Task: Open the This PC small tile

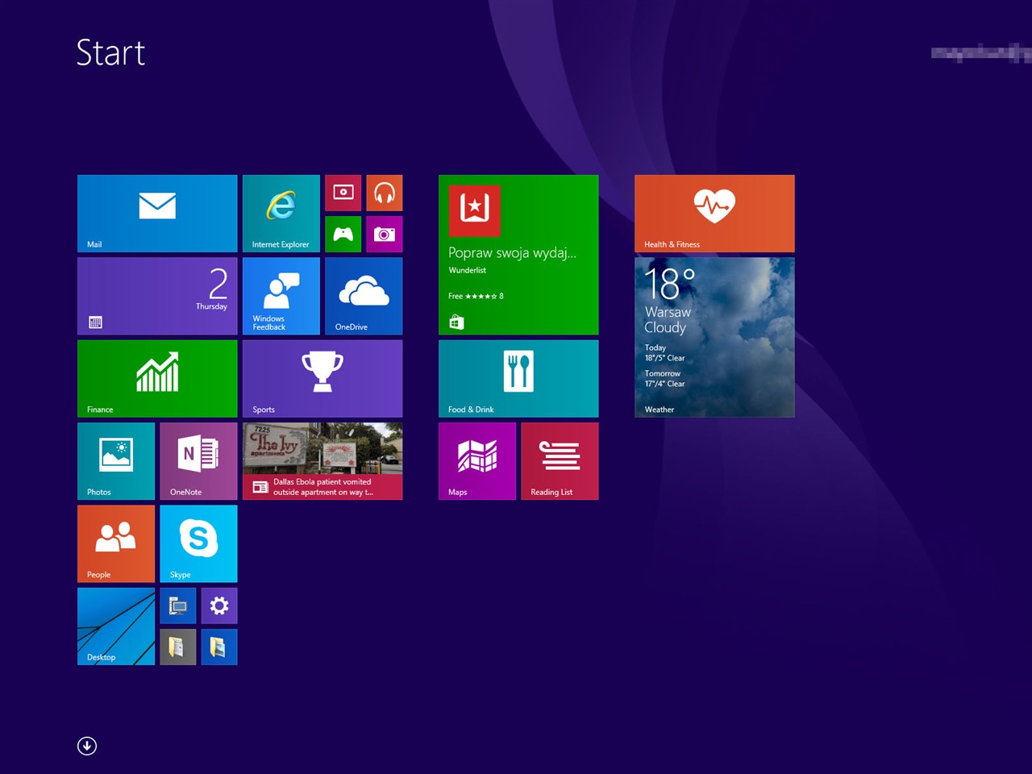Action: pyautogui.click(x=178, y=605)
